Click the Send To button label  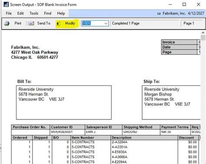[x=44, y=23]
